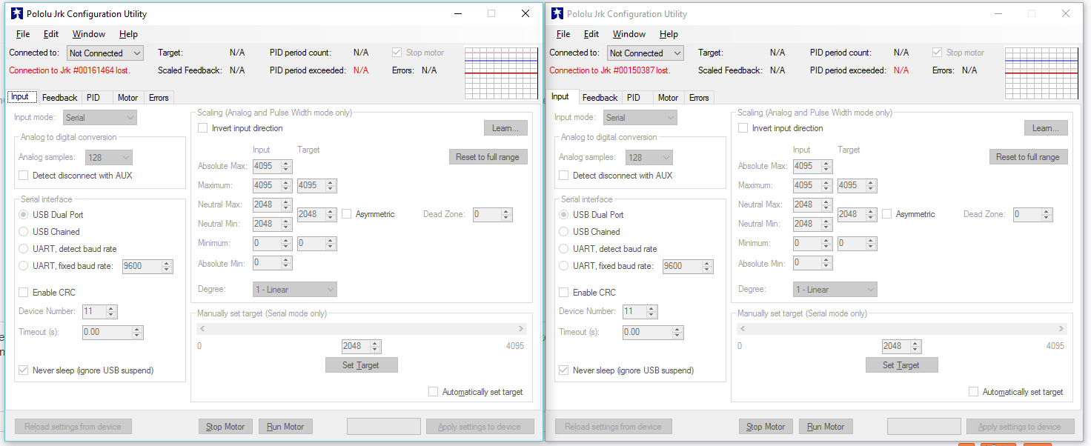Screen dimensions: 1091x446
Task: Open the Input mode dropdown in Jrk #00161464 window
Action: click(x=100, y=118)
